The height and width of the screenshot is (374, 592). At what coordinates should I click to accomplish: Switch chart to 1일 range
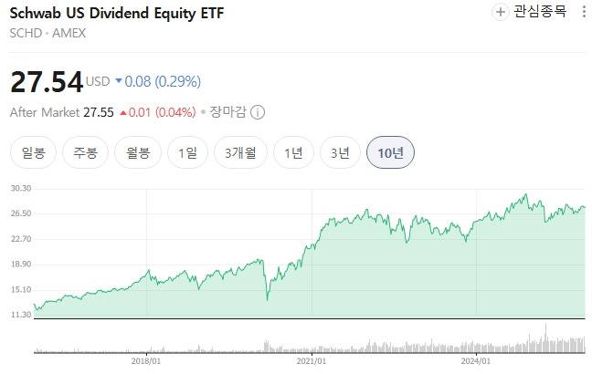click(187, 152)
